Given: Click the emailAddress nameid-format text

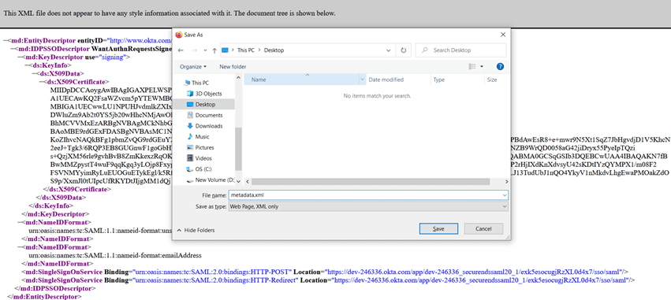Looking at the screenshot, I should [x=114, y=256].
